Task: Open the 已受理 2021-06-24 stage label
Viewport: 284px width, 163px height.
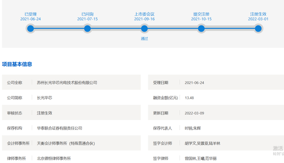Action: 30,17
